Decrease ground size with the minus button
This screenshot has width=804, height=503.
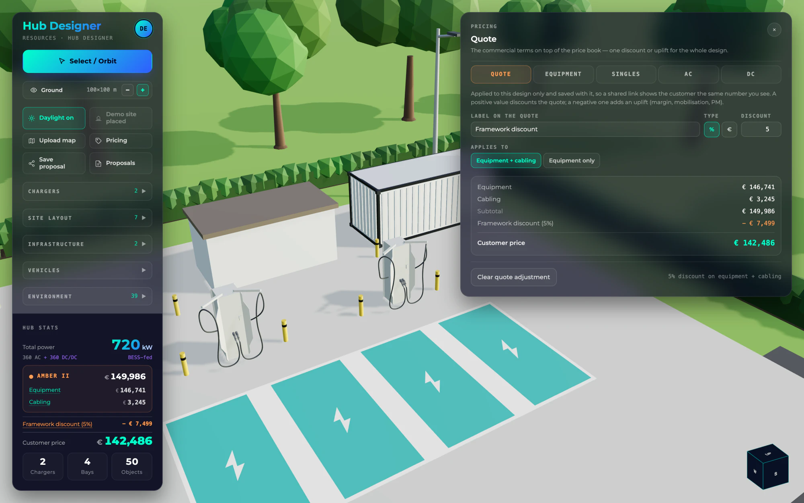[127, 90]
